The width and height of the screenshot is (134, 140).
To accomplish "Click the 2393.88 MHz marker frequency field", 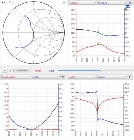I will (22, 71).
